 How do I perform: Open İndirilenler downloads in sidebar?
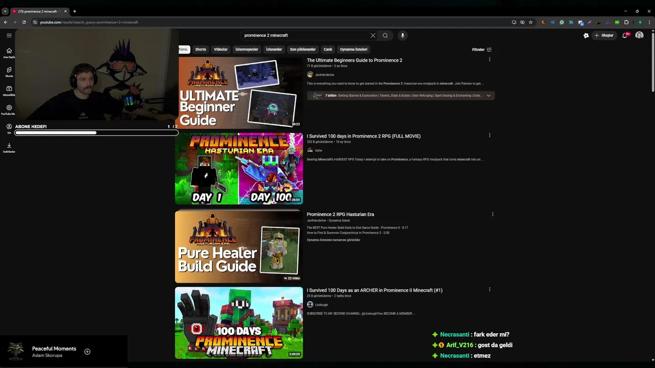(9, 147)
